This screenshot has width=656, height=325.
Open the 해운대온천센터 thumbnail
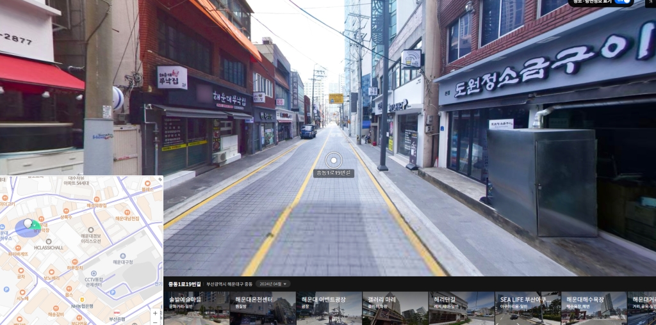click(263, 308)
